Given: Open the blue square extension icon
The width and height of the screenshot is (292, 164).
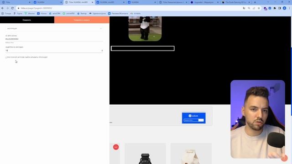Looking at the screenshot, I should 270,8.
